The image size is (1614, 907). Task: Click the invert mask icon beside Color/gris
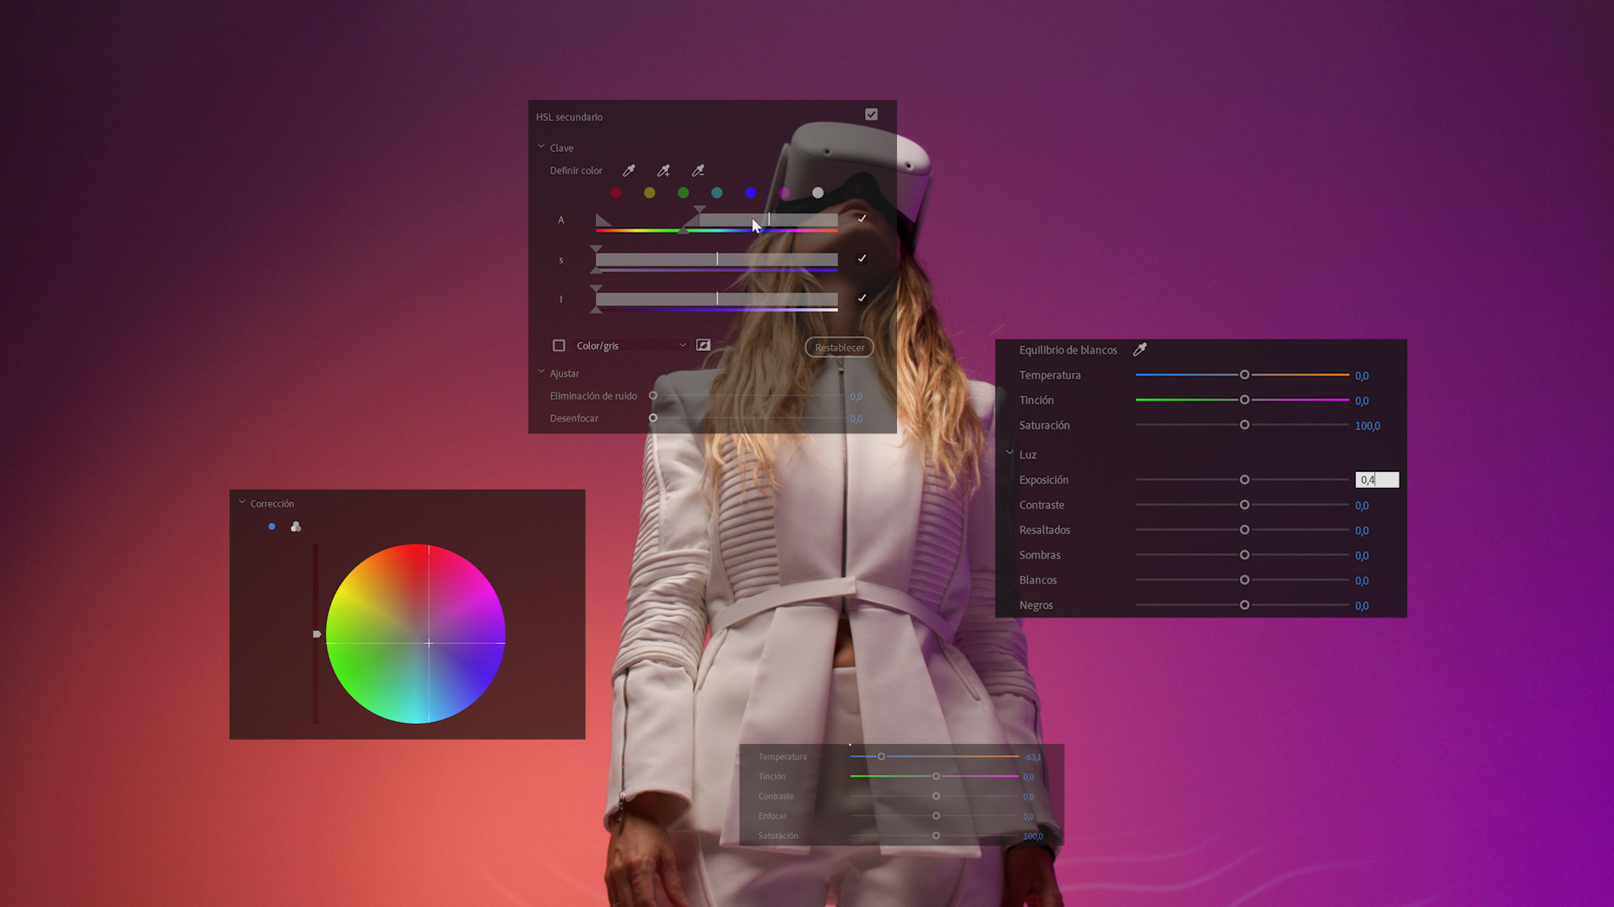click(x=704, y=345)
